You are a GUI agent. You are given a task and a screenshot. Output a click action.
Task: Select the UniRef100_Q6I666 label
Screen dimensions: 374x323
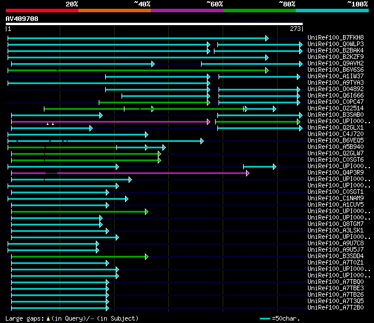point(335,96)
